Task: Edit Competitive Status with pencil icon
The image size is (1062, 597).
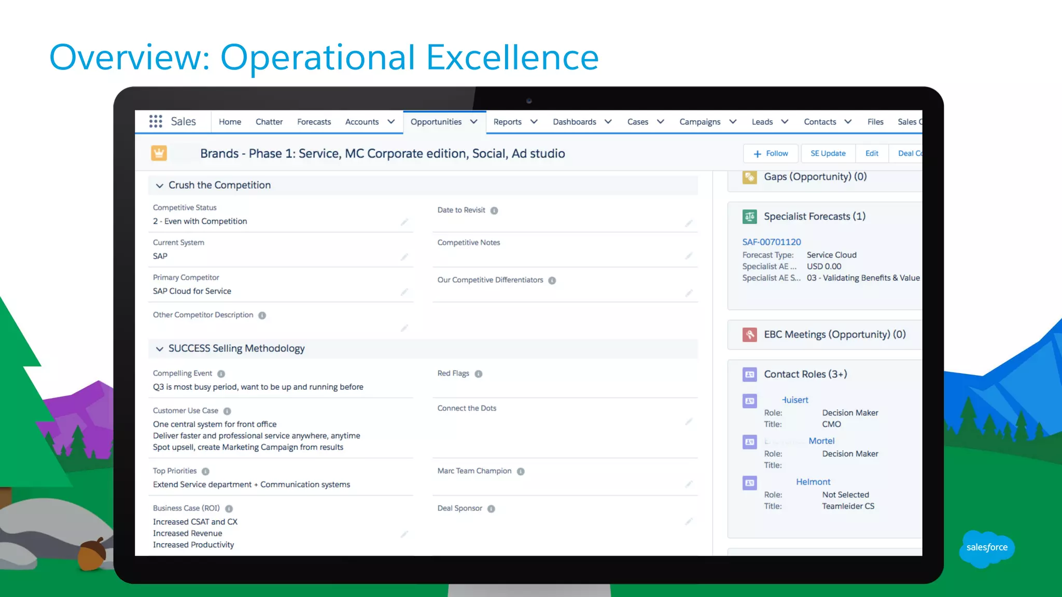Action: tap(404, 222)
